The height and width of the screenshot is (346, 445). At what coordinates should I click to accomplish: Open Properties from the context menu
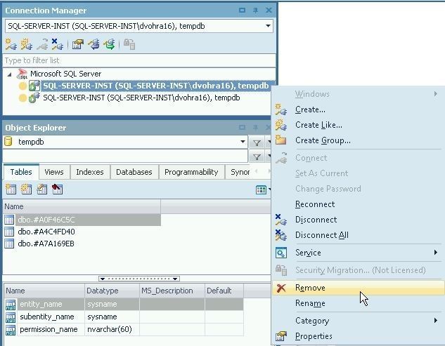click(x=314, y=336)
